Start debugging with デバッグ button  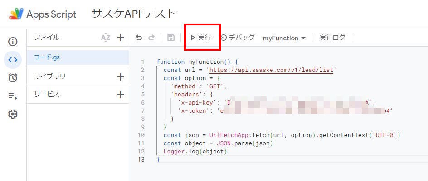(x=238, y=38)
